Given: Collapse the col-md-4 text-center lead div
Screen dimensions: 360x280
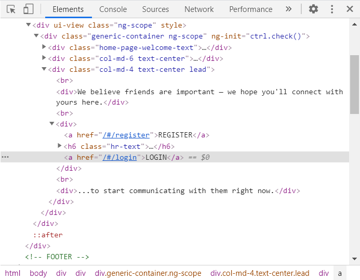Looking at the screenshot, I should coord(44,70).
